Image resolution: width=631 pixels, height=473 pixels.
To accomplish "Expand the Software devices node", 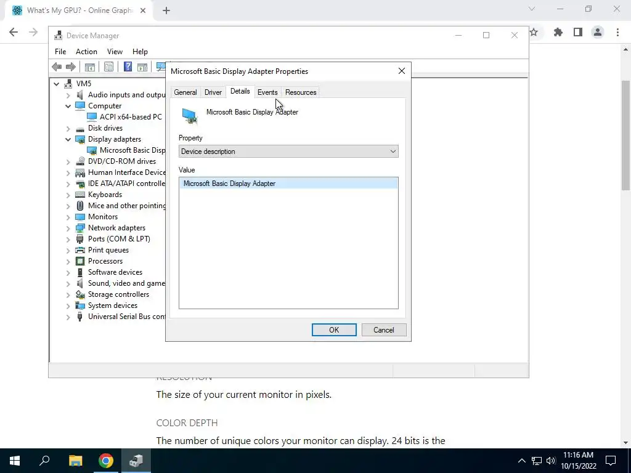I will coord(68,273).
